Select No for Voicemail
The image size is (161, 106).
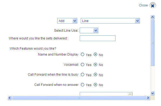point(95,65)
